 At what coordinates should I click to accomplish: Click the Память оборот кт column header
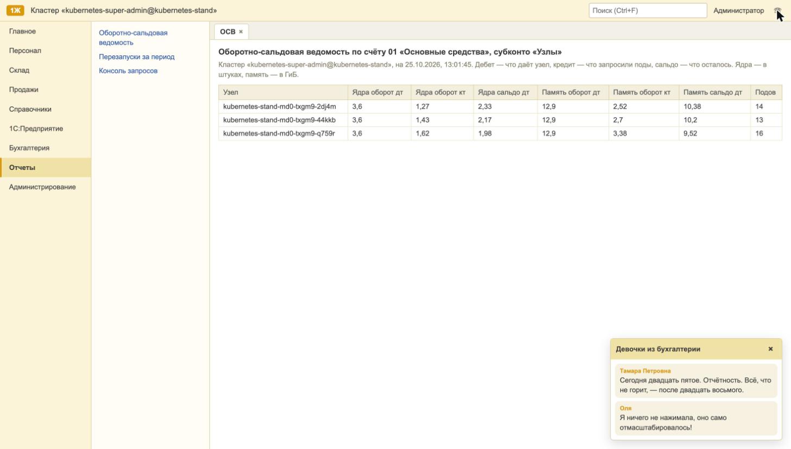coord(643,92)
